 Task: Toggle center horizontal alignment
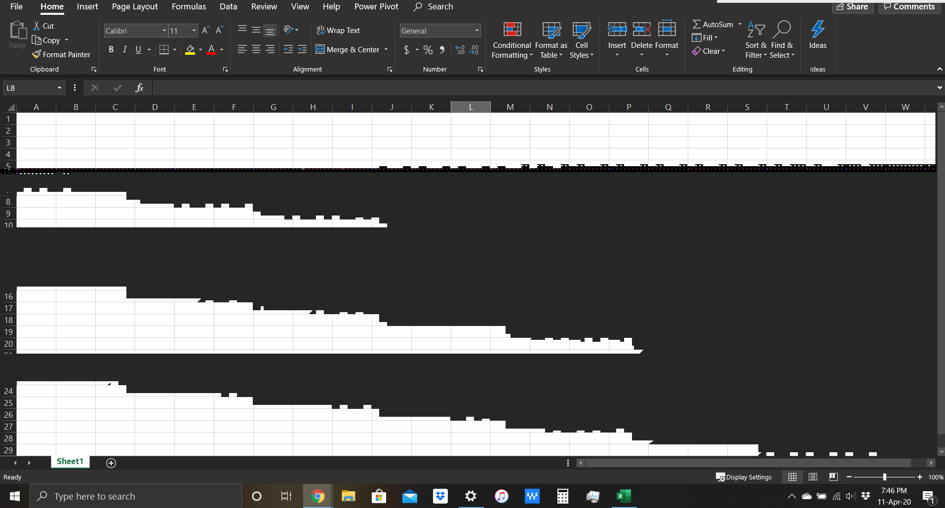point(256,49)
